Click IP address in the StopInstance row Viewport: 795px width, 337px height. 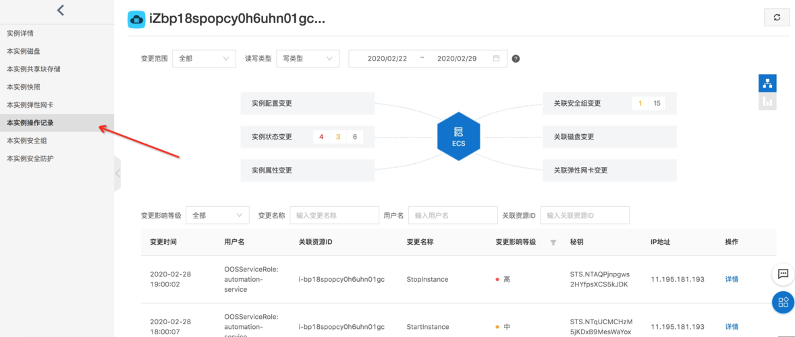[678, 279]
